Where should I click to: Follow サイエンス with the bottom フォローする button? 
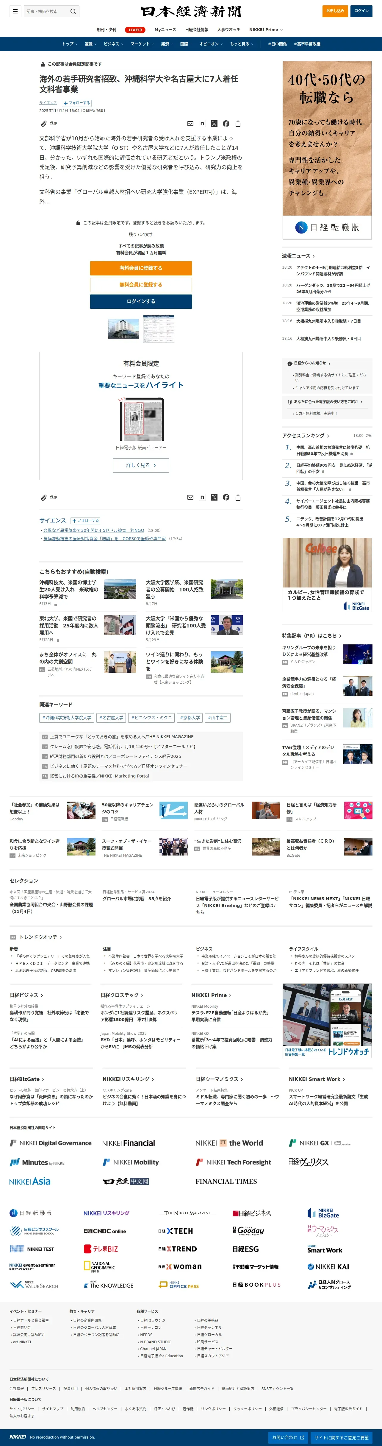85,520
